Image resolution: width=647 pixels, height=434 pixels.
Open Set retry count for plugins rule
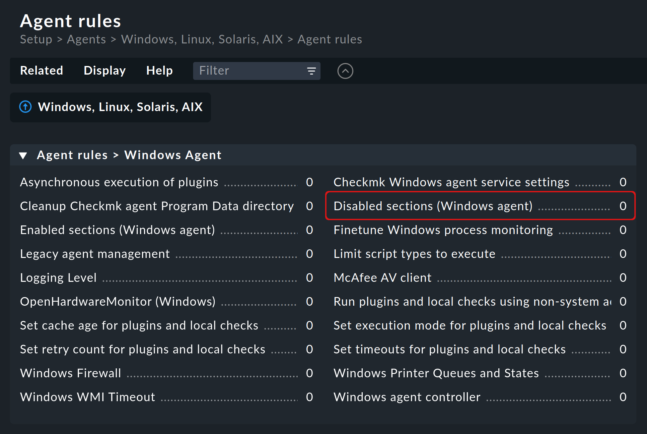143,349
